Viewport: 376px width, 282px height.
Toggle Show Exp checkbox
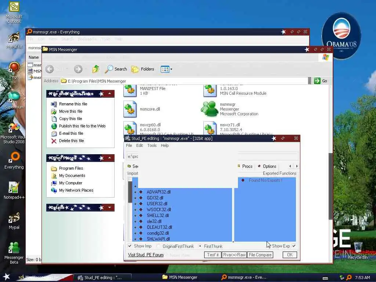point(294,246)
